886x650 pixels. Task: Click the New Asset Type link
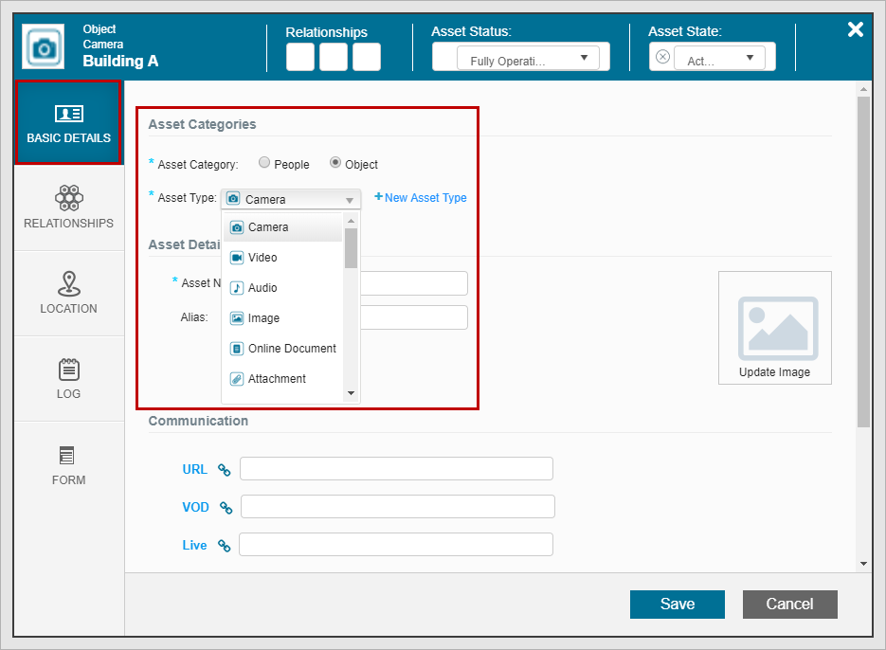[x=421, y=198]
